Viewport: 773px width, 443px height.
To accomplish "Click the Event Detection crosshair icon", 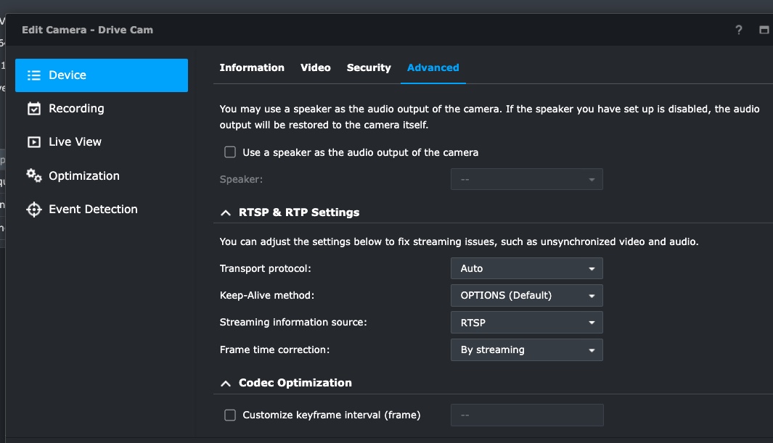I will pyautogui.click(x=33, y=210).
